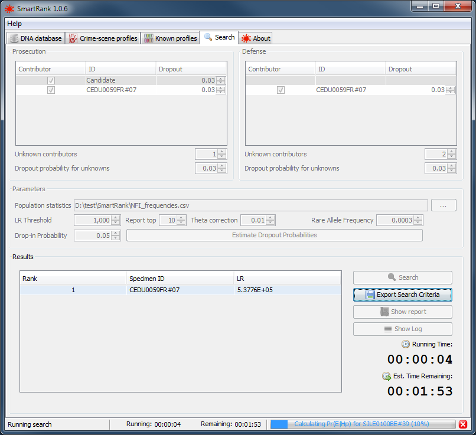Open the Help menu

click(15, 24)
